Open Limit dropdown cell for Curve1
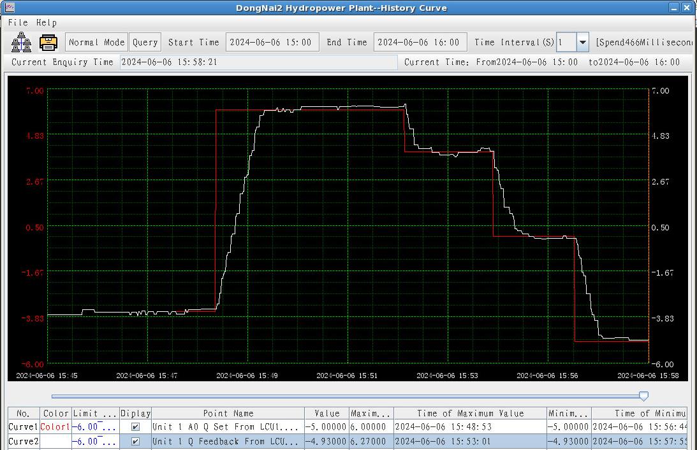Image resolution: width=697 pixels, height=450 pixels. tap(95, 427)
